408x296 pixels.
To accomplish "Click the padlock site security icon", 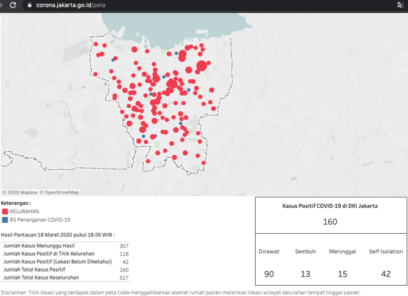I will coord(29,5).
